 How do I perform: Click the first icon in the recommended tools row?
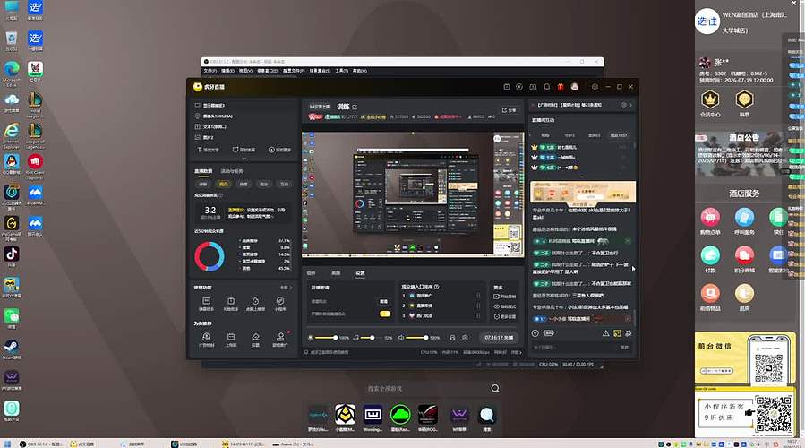(x=206, y=337)
